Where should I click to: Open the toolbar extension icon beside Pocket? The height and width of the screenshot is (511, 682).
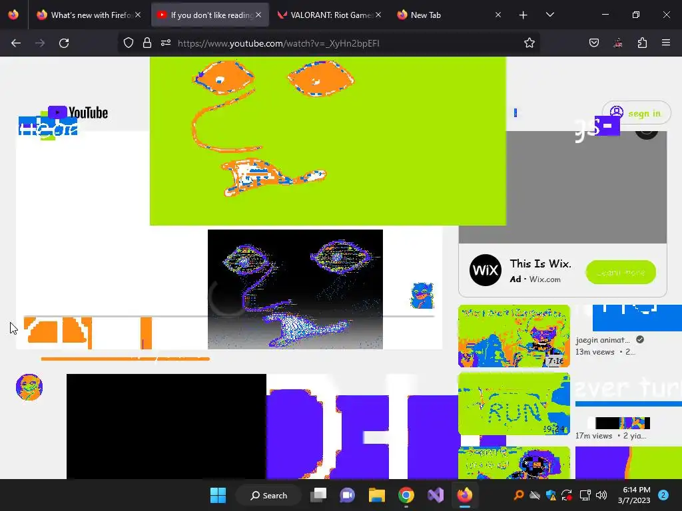pos(618,43)
